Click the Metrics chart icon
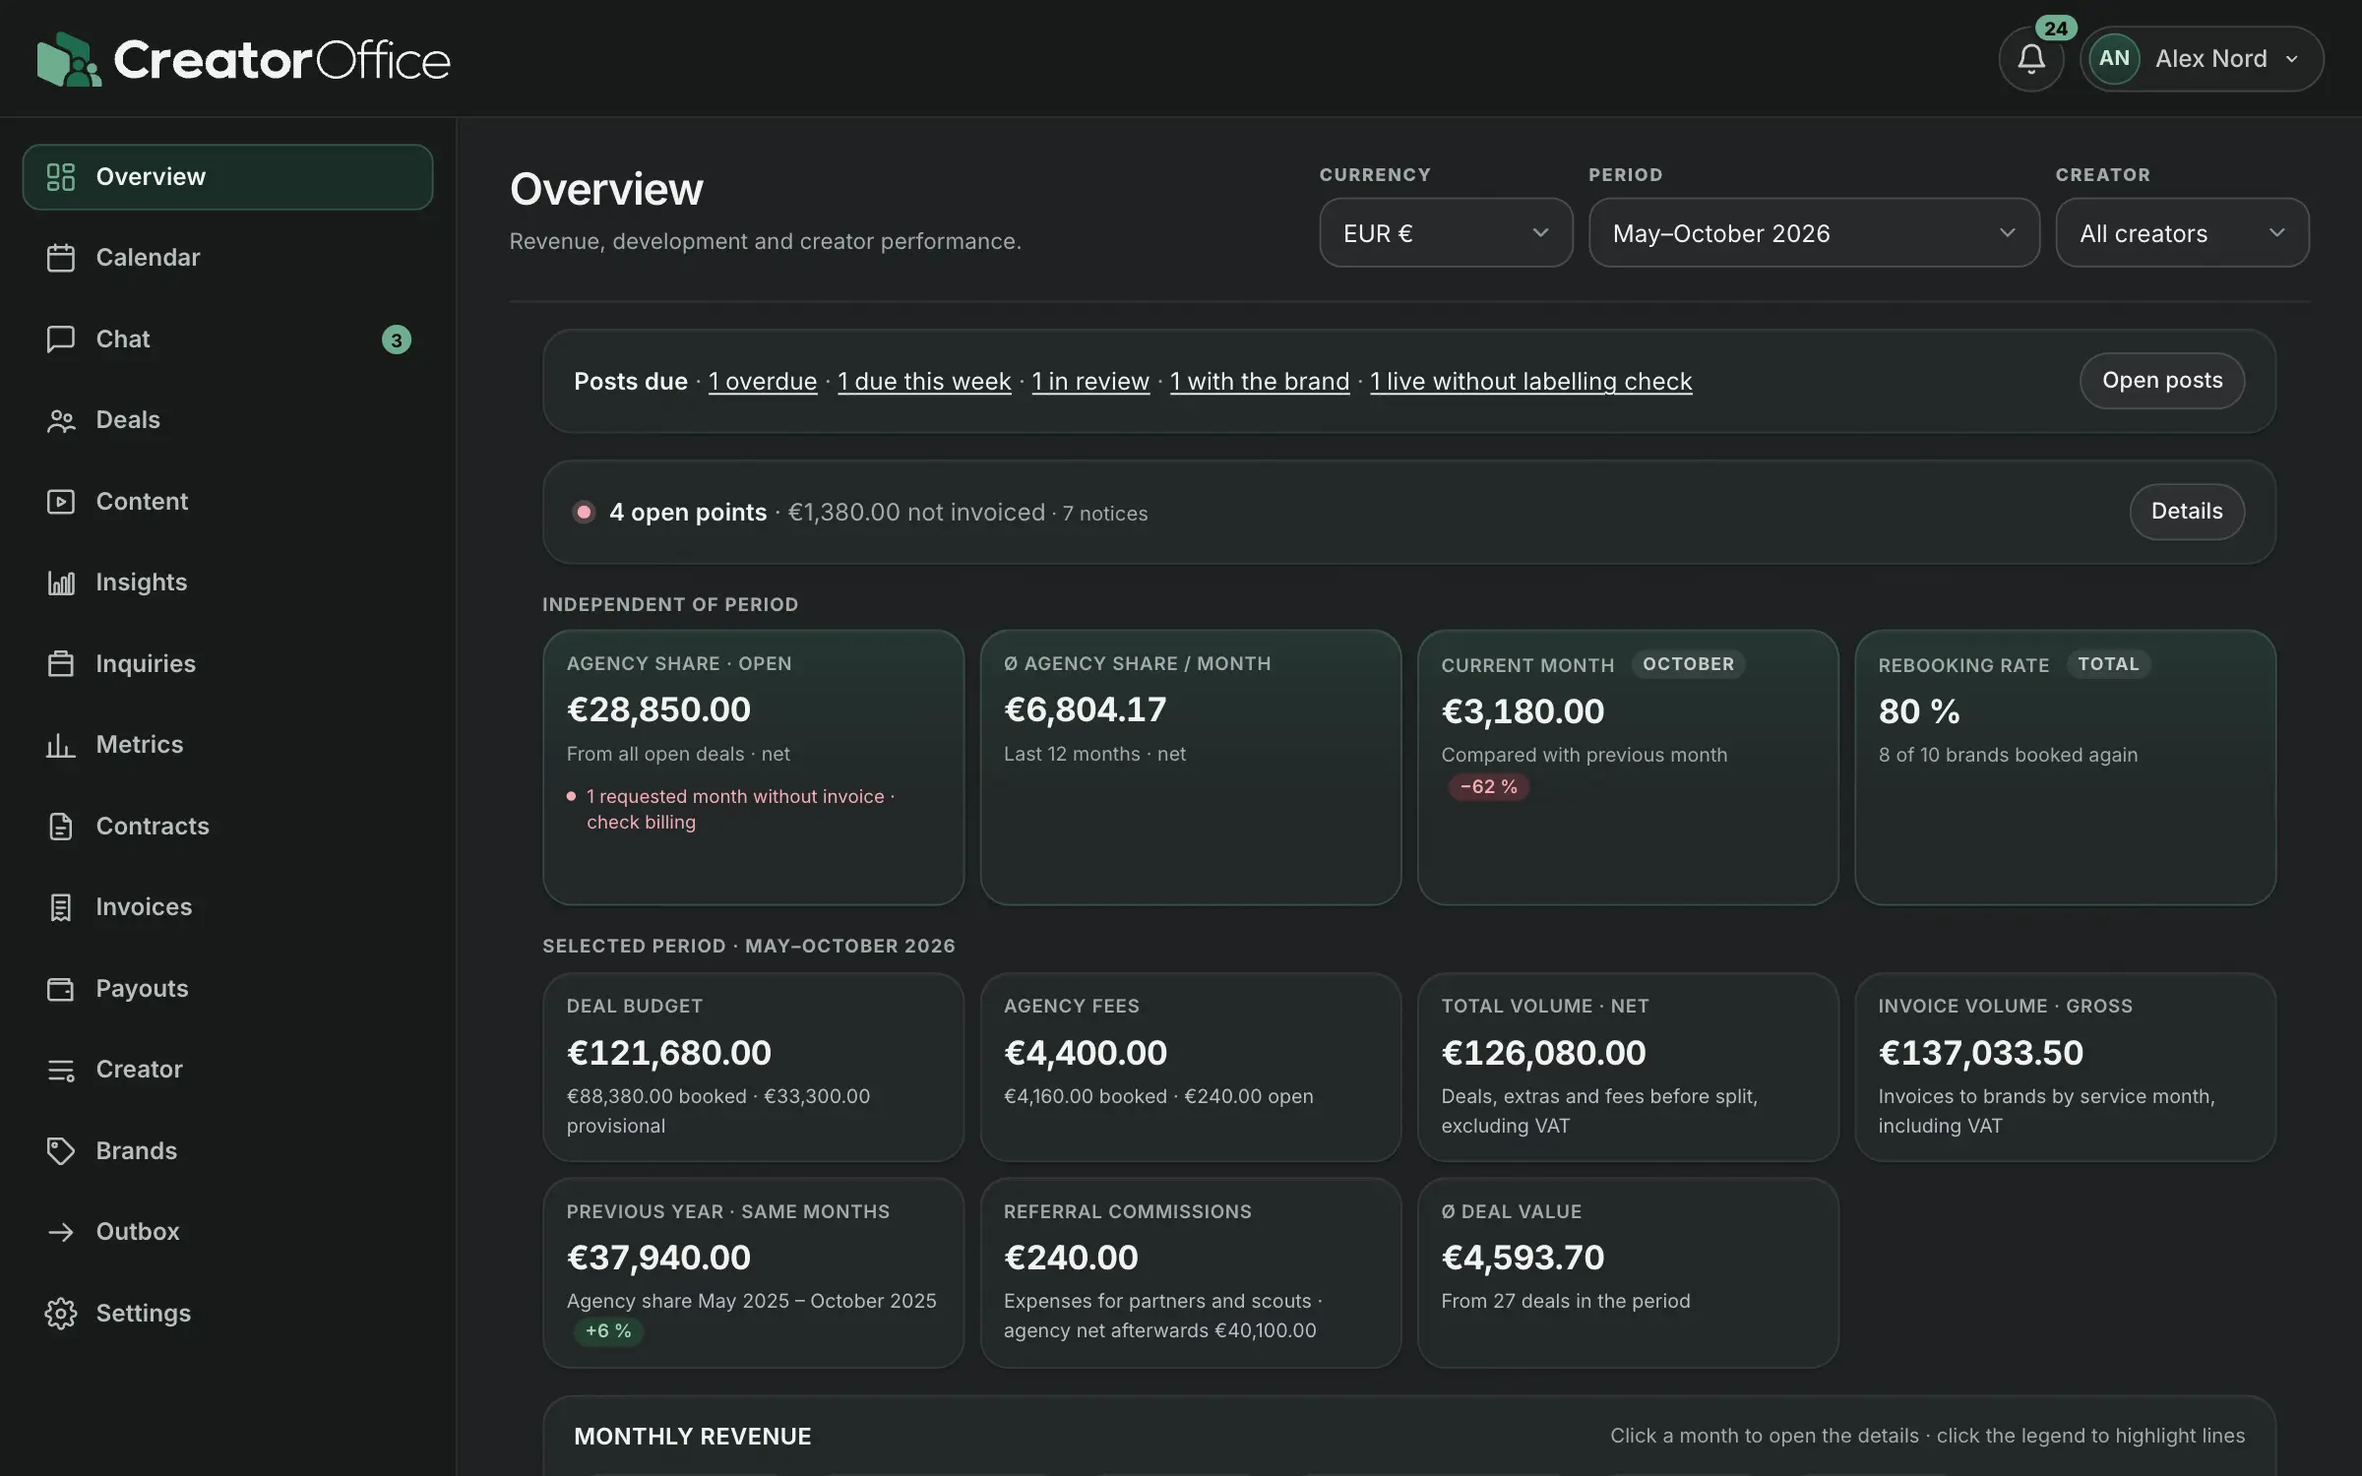The height and width of the screenshot is (1476, 2362). tap(61, 745)
